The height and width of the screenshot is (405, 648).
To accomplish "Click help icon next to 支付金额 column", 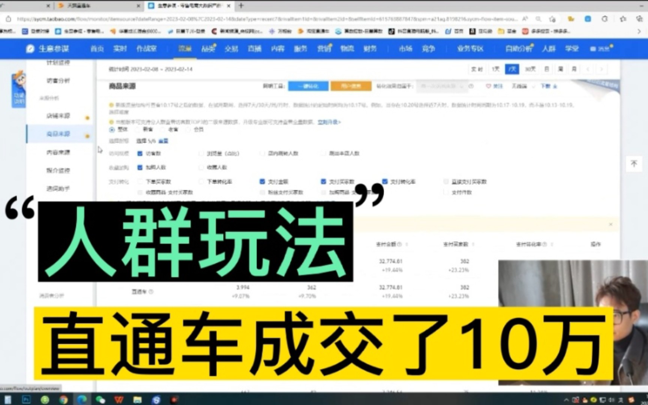I will [399, 244].
